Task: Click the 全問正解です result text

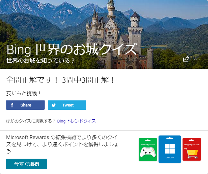Action: 61,80
